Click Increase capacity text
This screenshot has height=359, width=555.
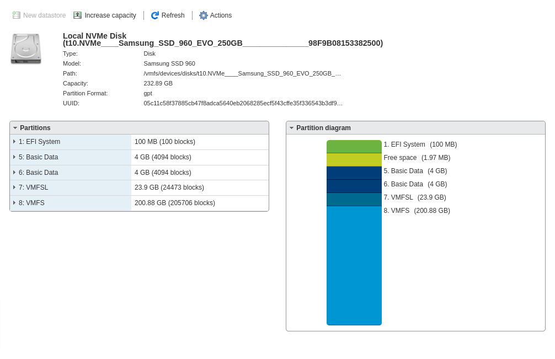(110, 15)
